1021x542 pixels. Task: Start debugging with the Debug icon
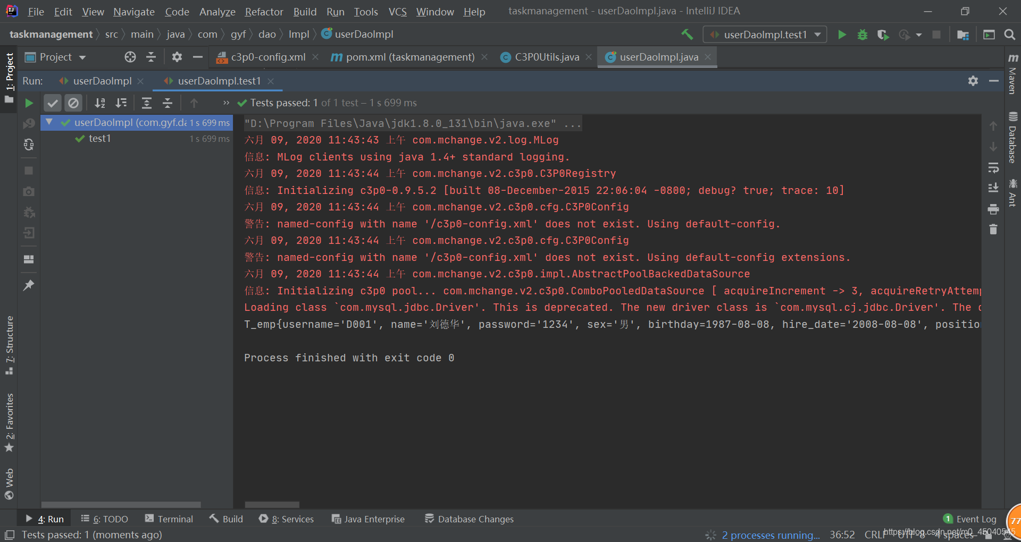(862, 35)
